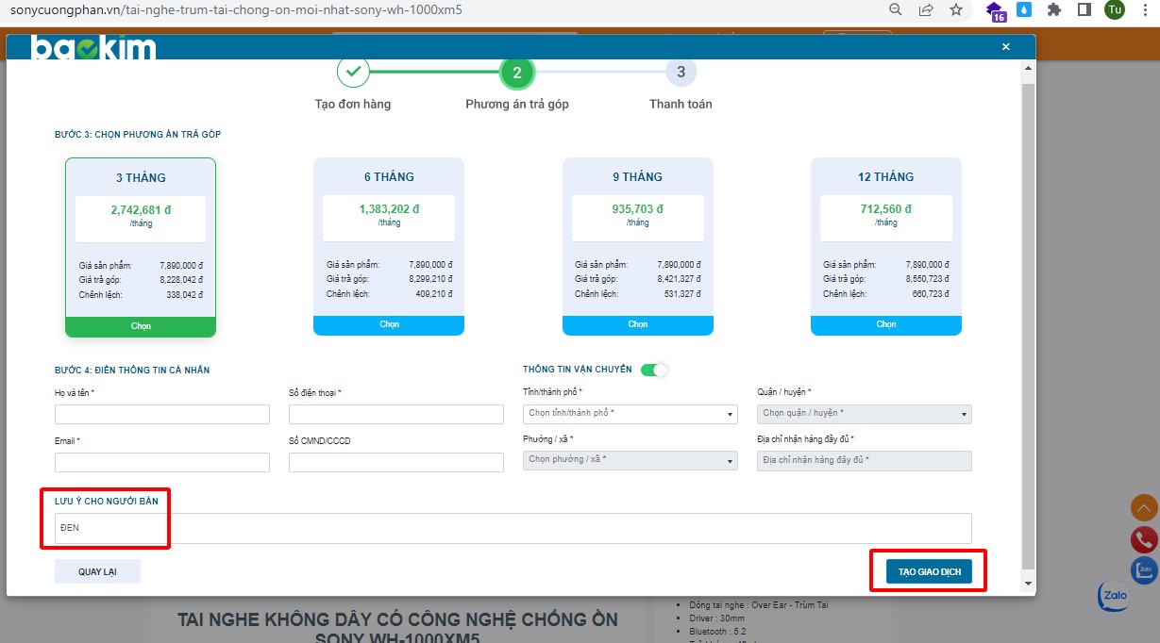Click step 3 circle Thanh toán
The height and width of the screenshot is (643, 1160).
tap(681, 72)
